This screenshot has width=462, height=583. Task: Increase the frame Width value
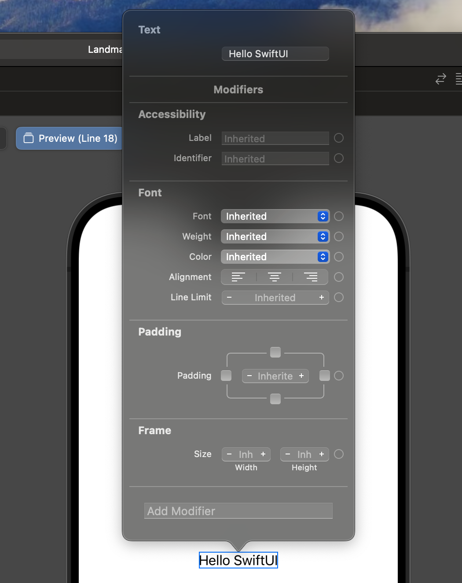coord(263,454)
